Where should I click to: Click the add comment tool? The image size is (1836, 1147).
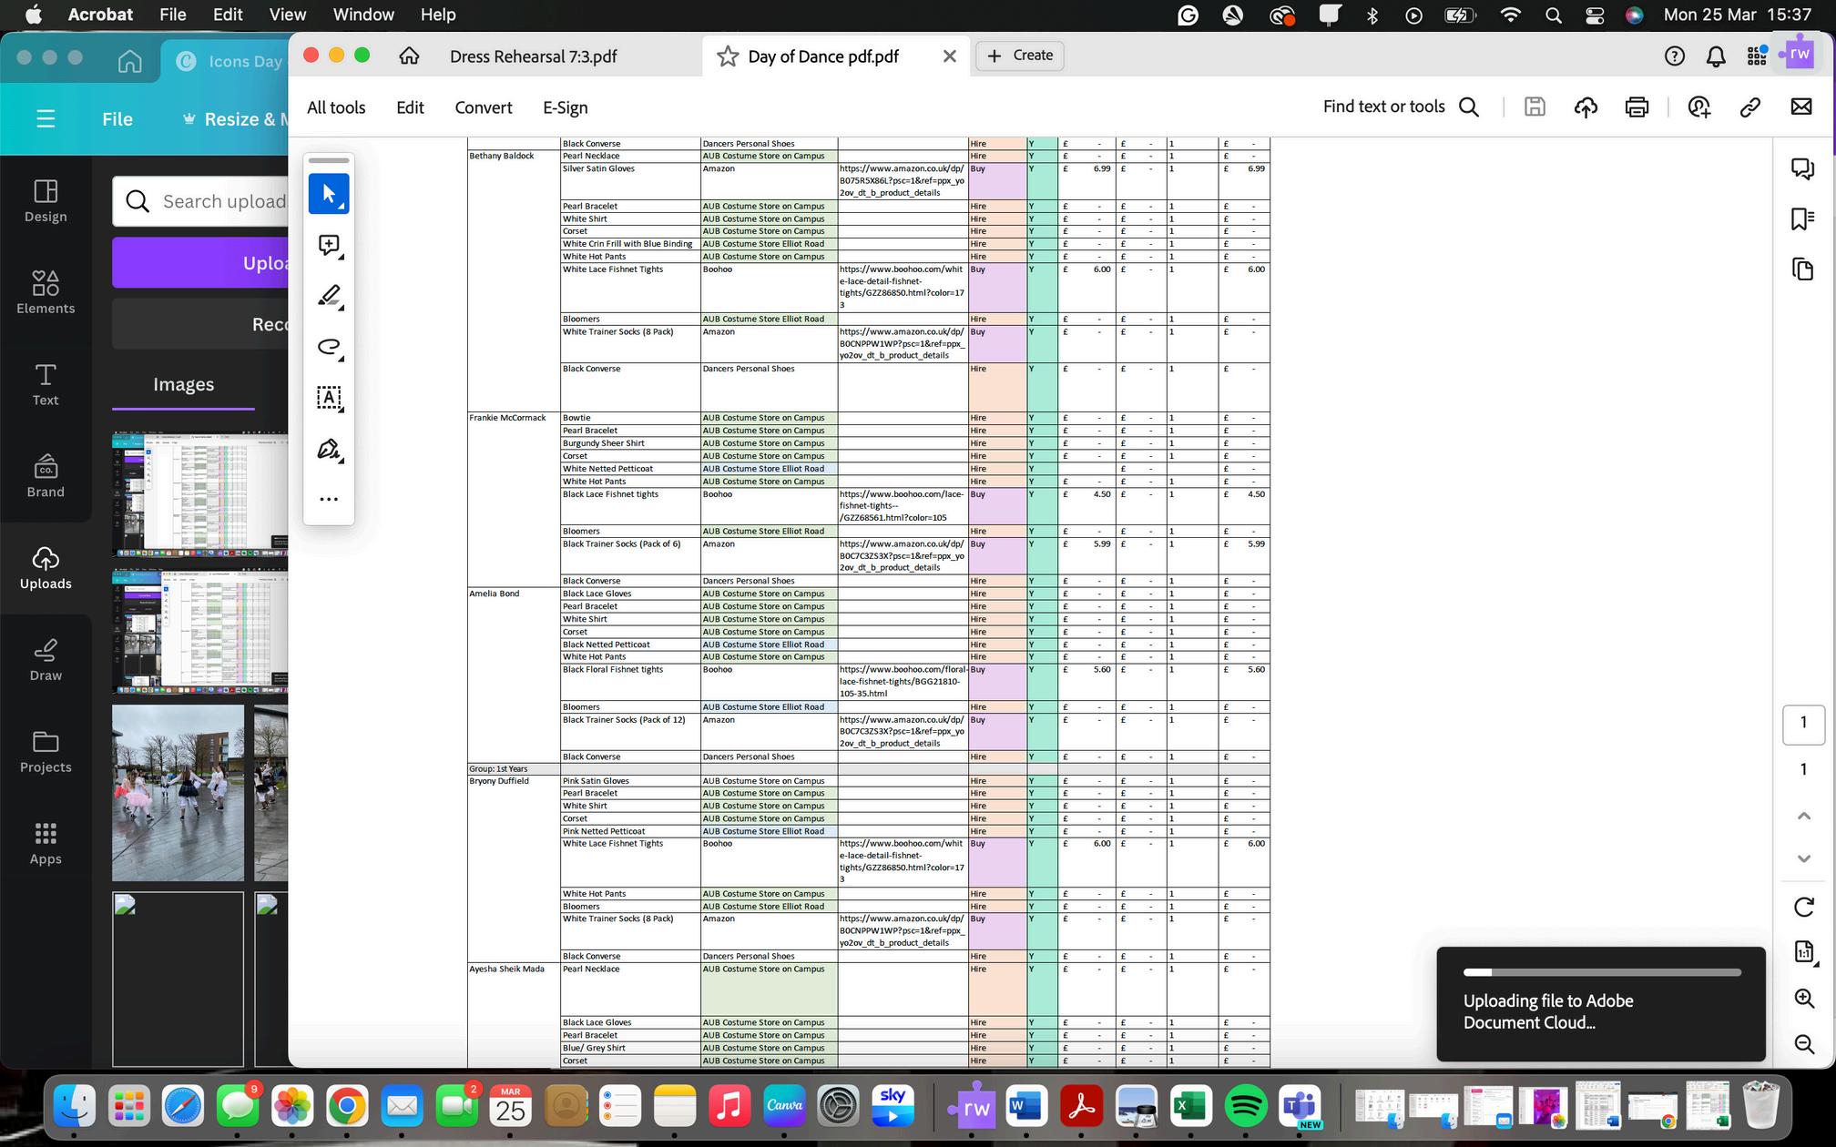328,245
